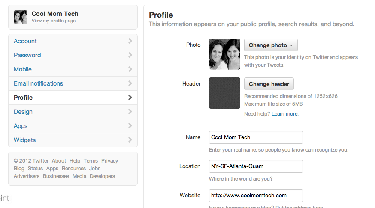Click 'Where in the world are you?' hint
Image resolution: width=375 pixels, height=208 pixels.
241,179
